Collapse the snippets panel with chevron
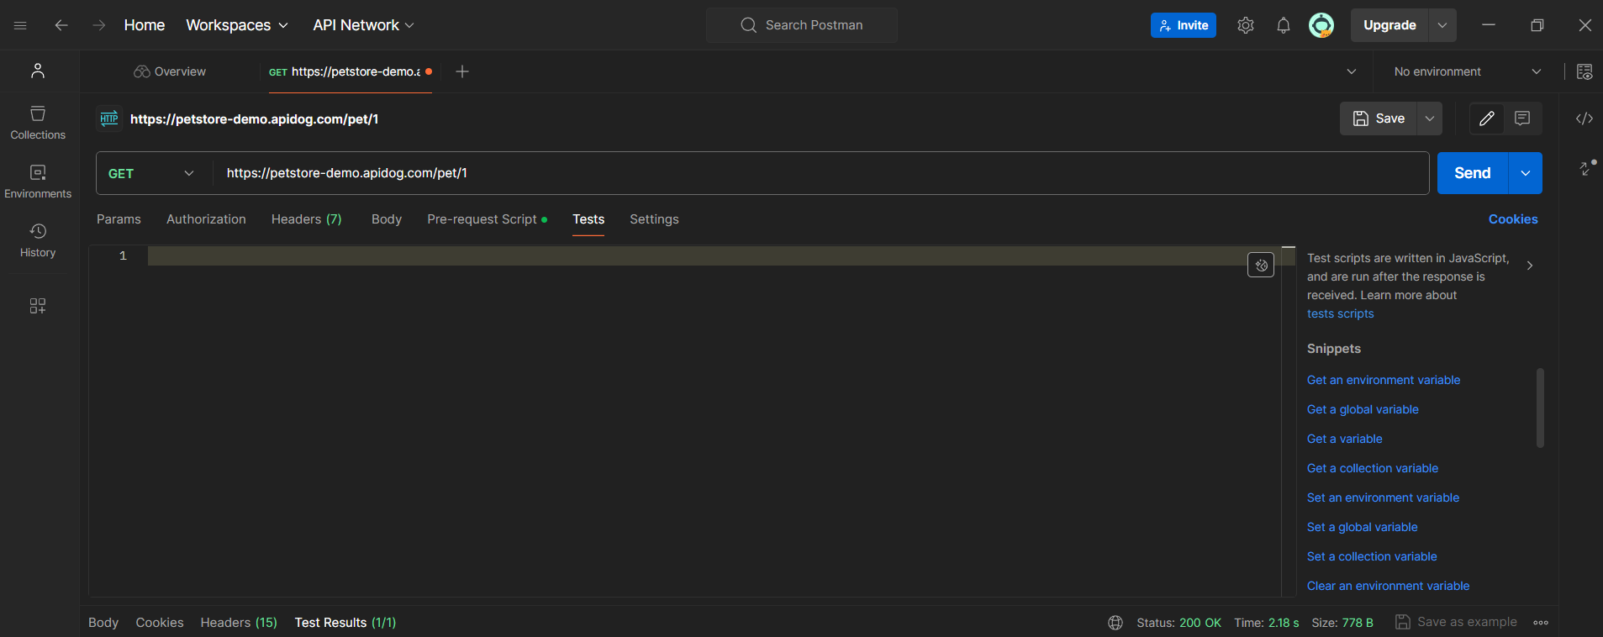Viewport: 1603px width, 637px height. 1530,266
